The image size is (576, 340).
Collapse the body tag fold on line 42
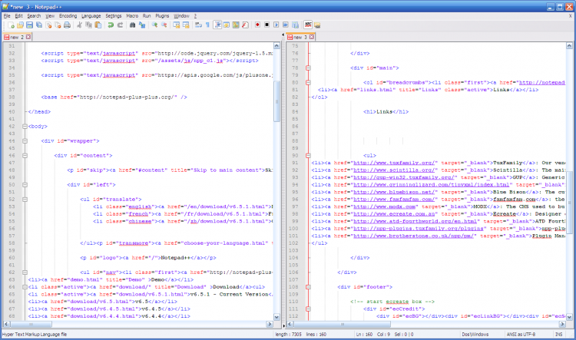coord(25,126)
